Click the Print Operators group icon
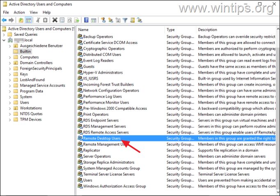Image resolution: width=280 pixels, height=196 pixels. click(x=80, y=114)
